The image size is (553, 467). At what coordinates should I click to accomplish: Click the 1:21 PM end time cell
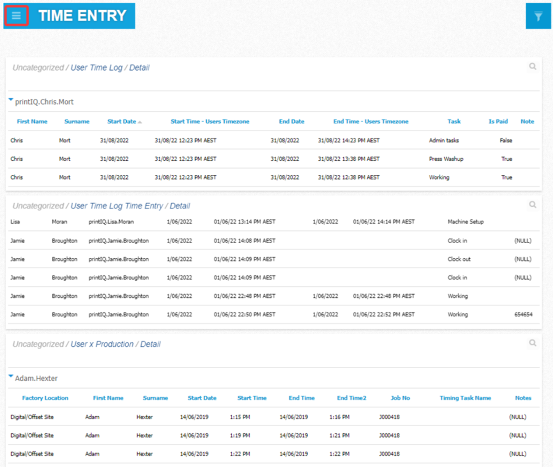(x=340, y=436)
